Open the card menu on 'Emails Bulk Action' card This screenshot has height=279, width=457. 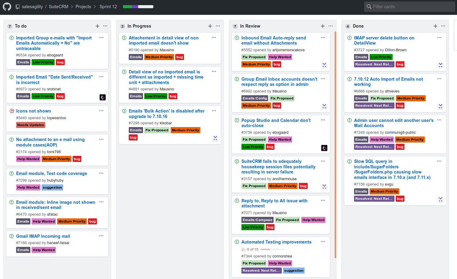(x=214, y=110)
